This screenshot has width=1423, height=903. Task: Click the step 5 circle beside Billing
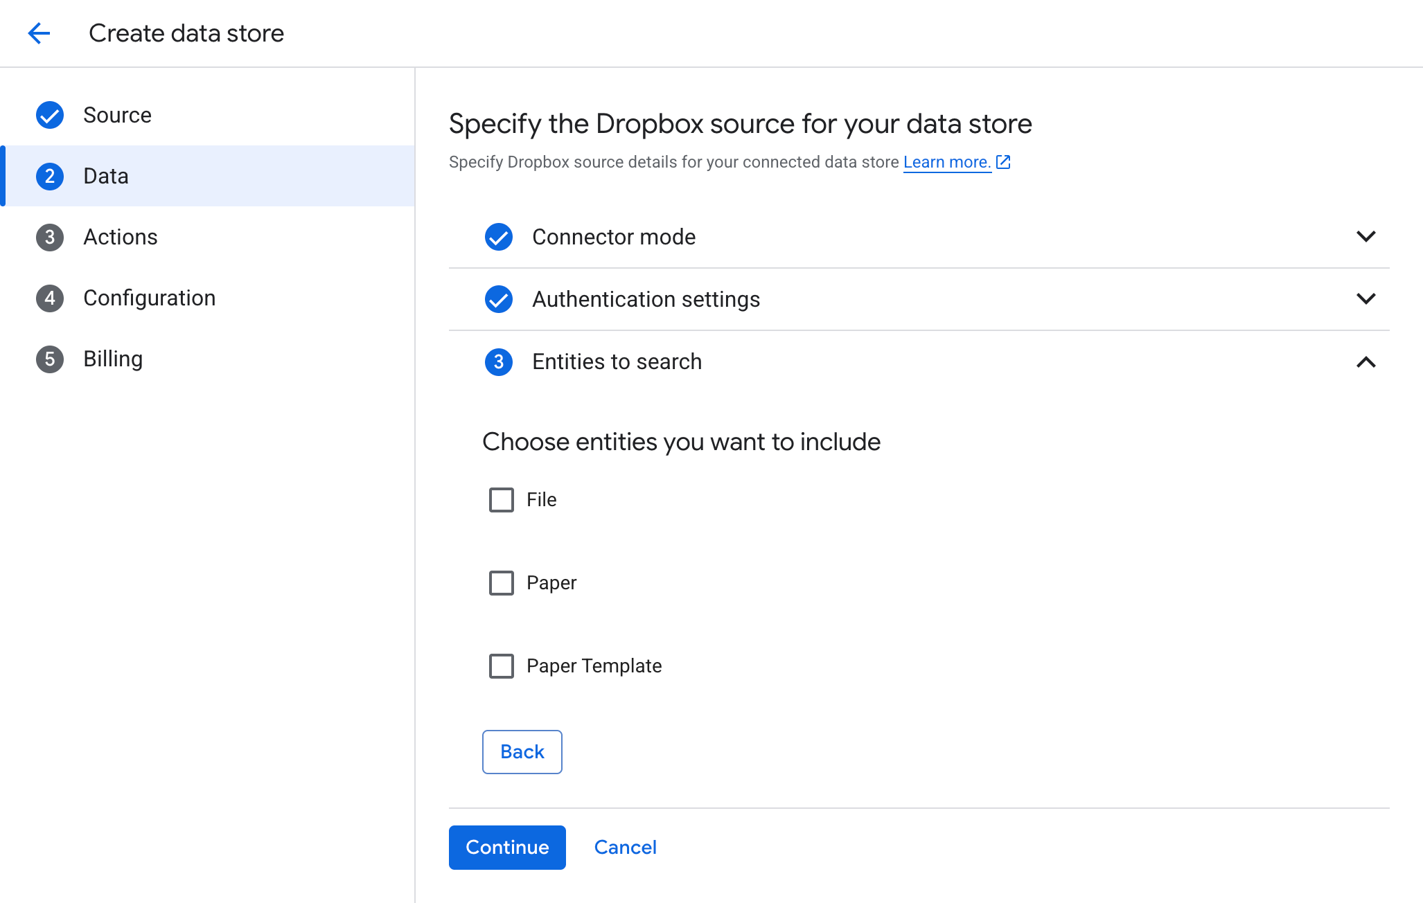[49, 359]
